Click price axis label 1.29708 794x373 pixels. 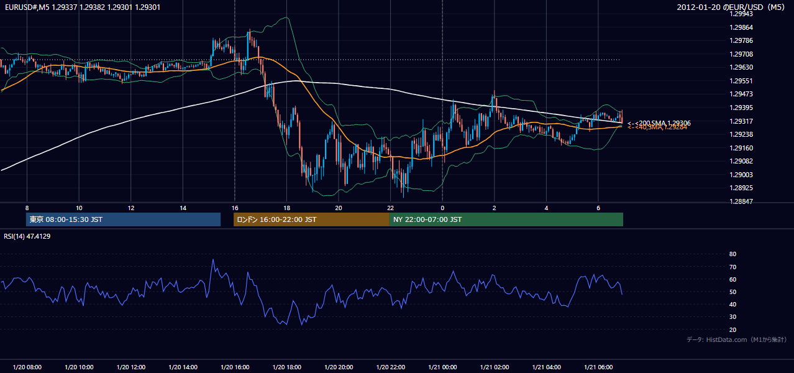click(742, 54)
